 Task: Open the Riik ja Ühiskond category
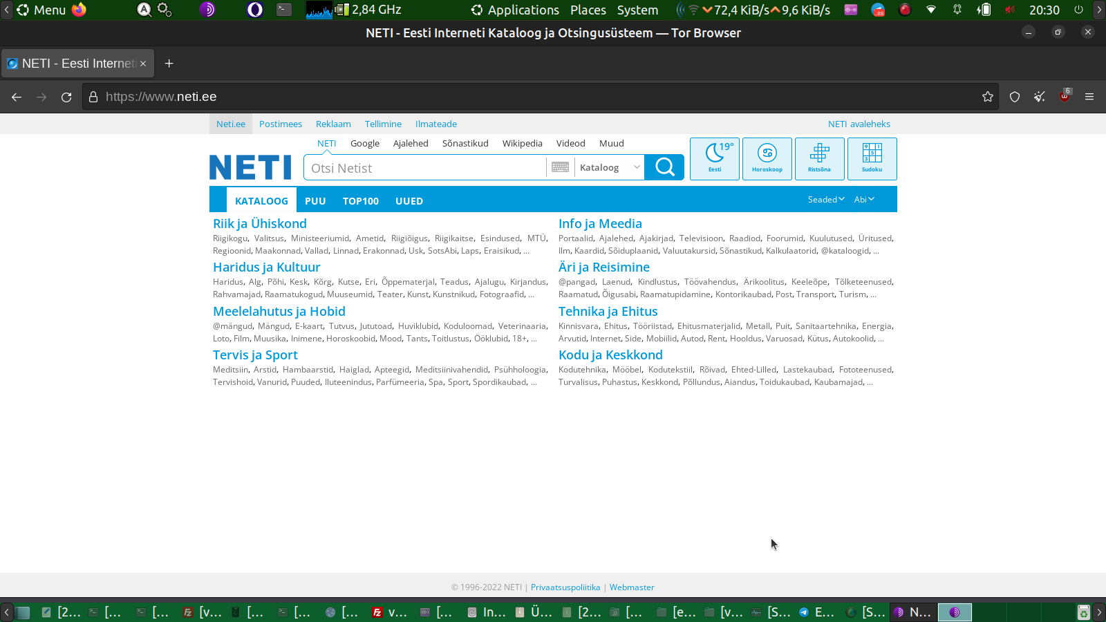260,224
